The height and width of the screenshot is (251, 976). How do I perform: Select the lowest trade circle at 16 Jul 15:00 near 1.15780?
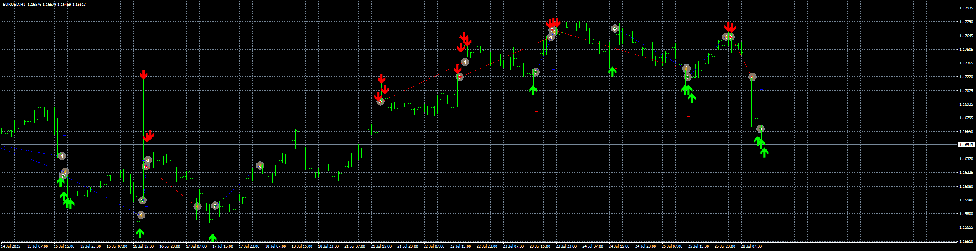[141, 215]
